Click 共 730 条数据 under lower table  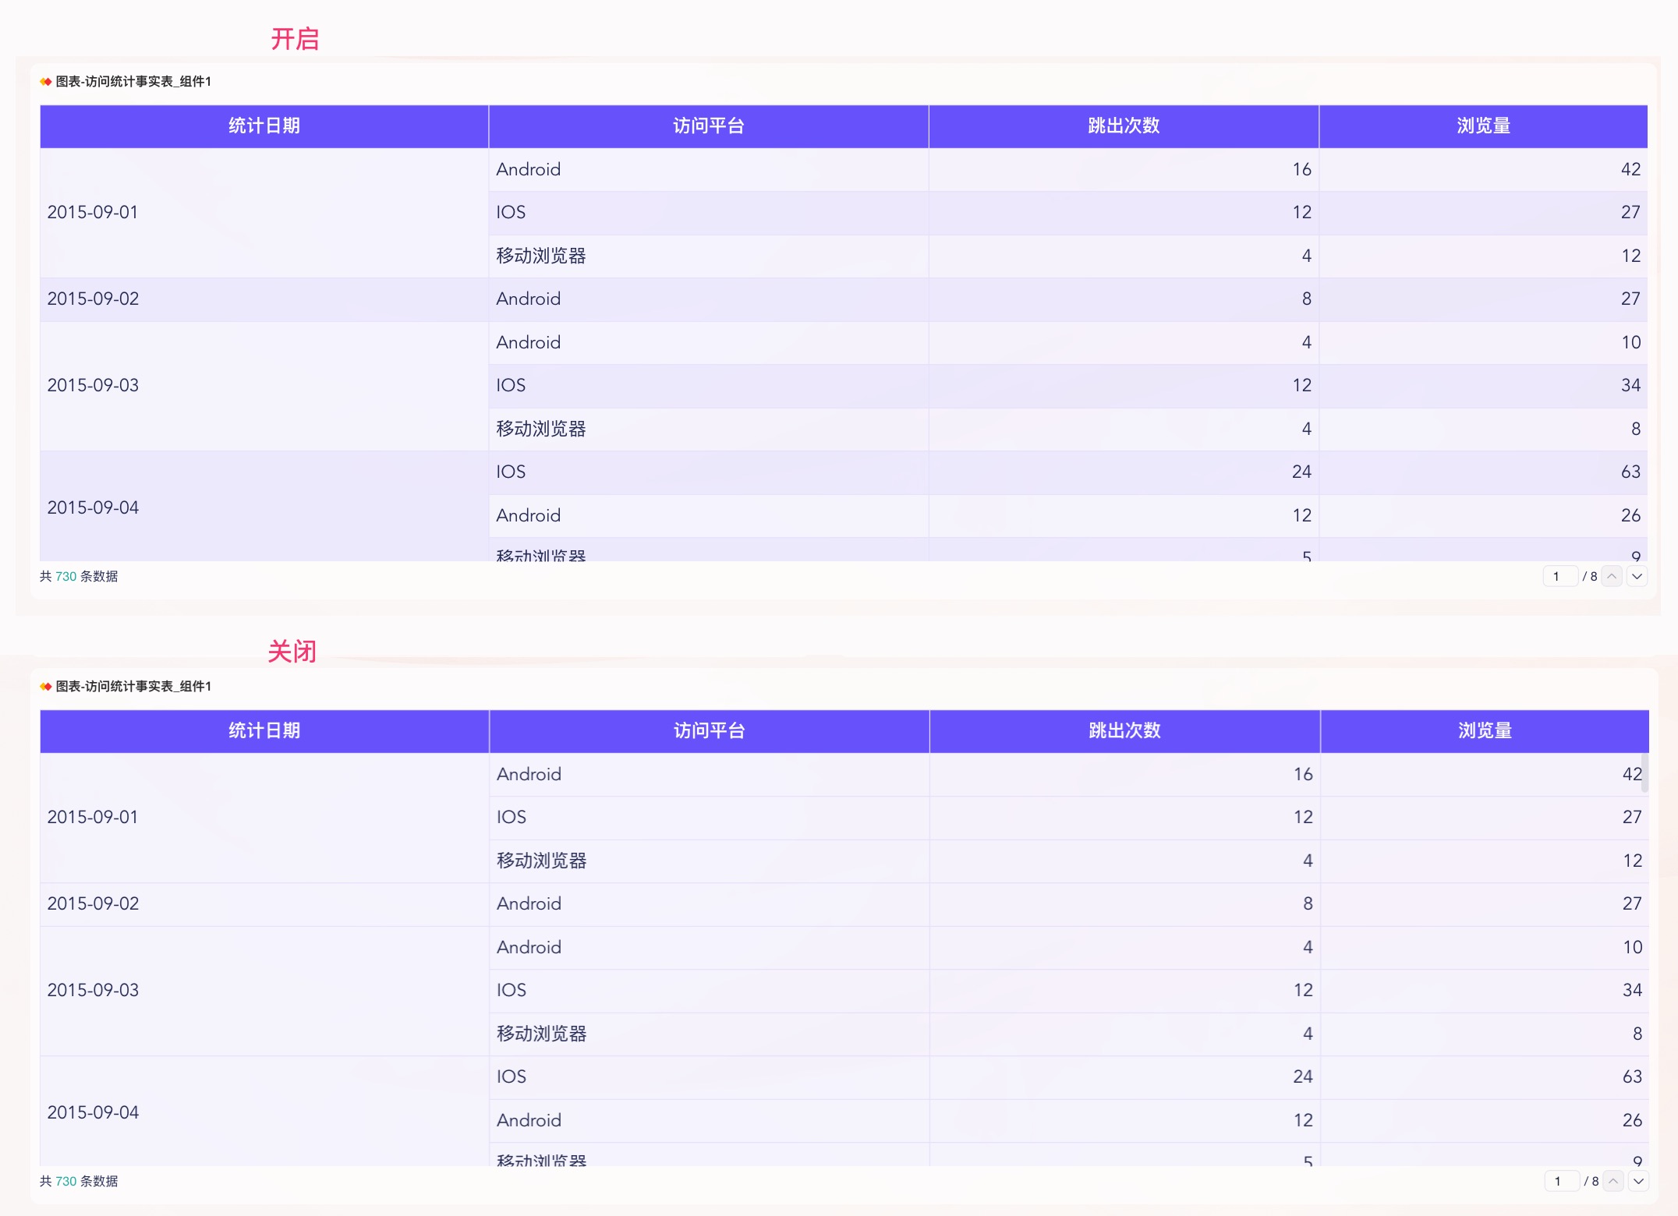[79, 1182]
